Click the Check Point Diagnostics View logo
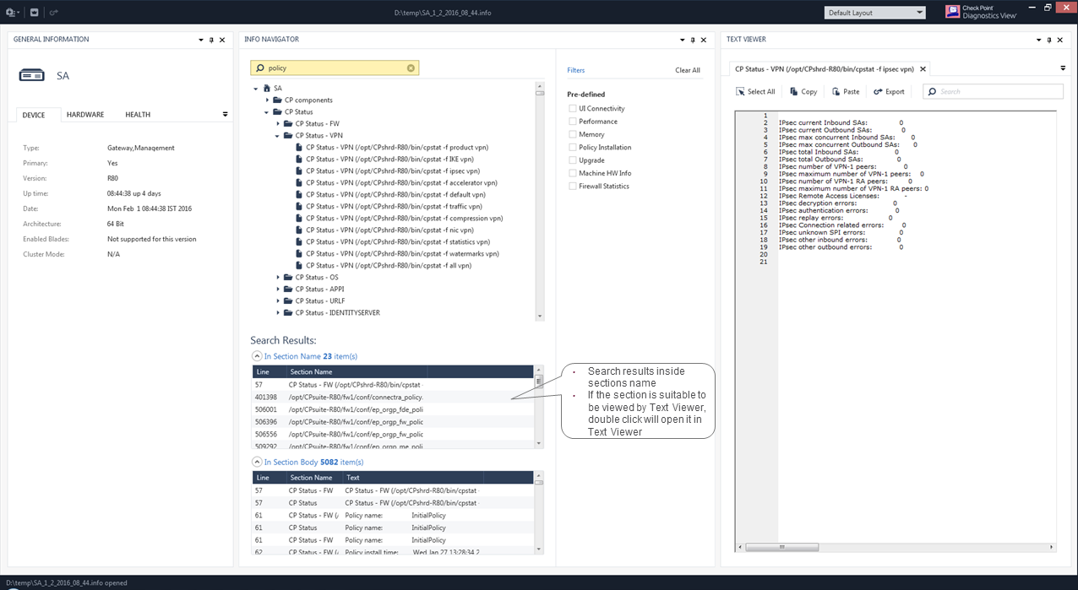The width and height of the screenshot is (1078, 590). [980, 13]
